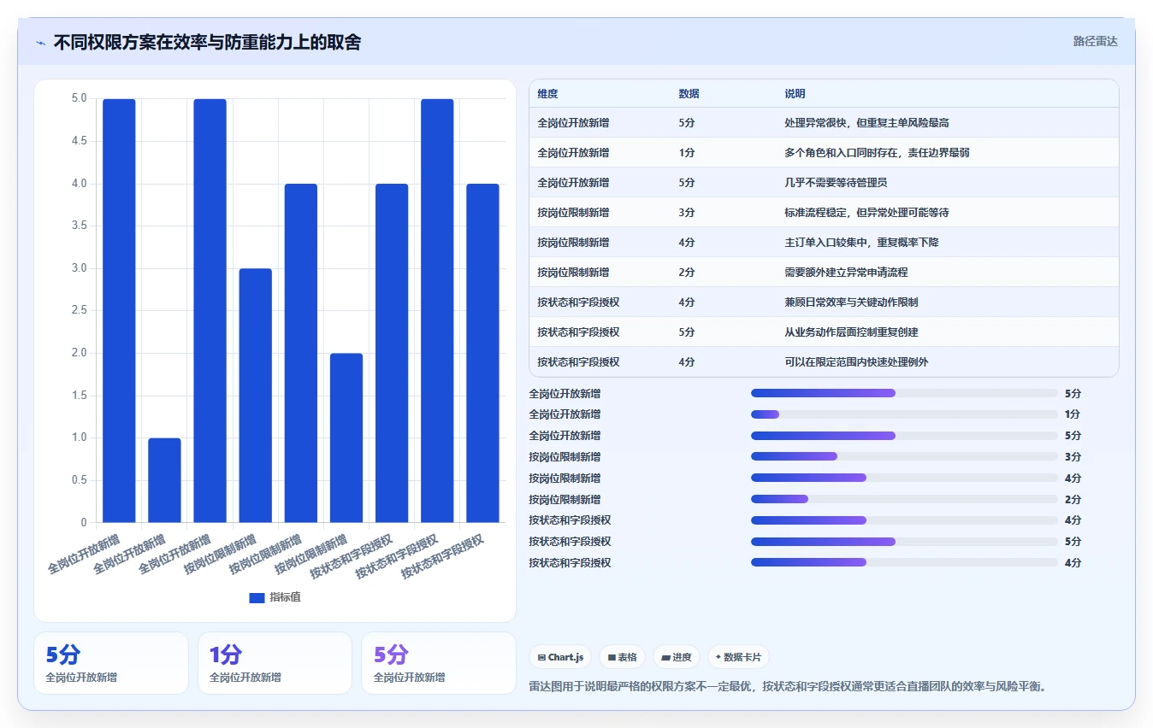Click the chart bar reaching 2.0
The image size is (1153, 728).
[346, 437]
